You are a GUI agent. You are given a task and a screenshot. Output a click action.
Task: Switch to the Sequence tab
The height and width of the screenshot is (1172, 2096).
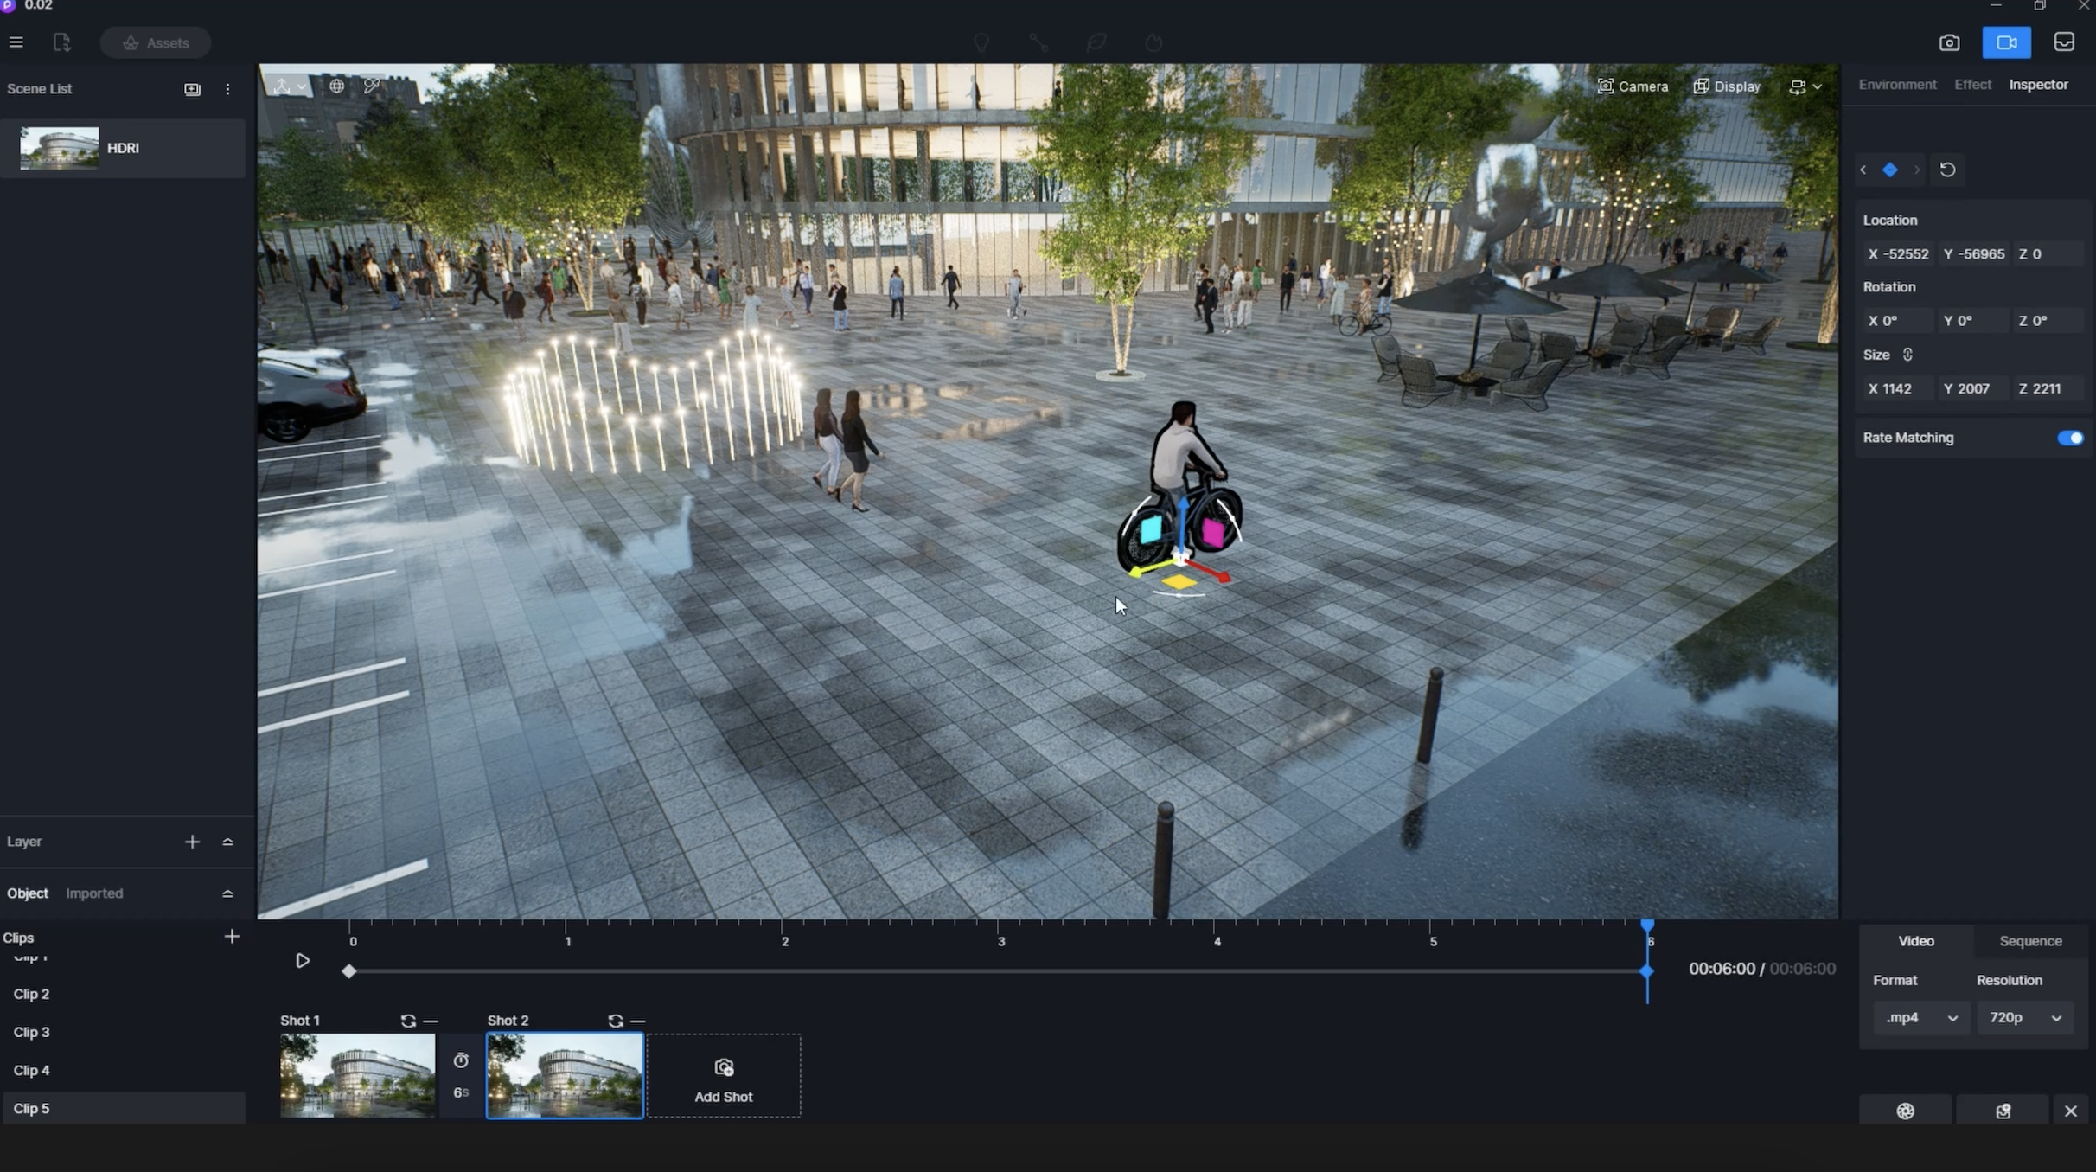pos(2030,941)
